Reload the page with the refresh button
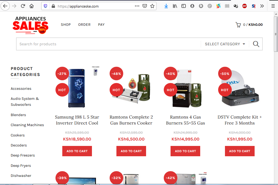Screen dimensions: 278x185 [23, 6]
